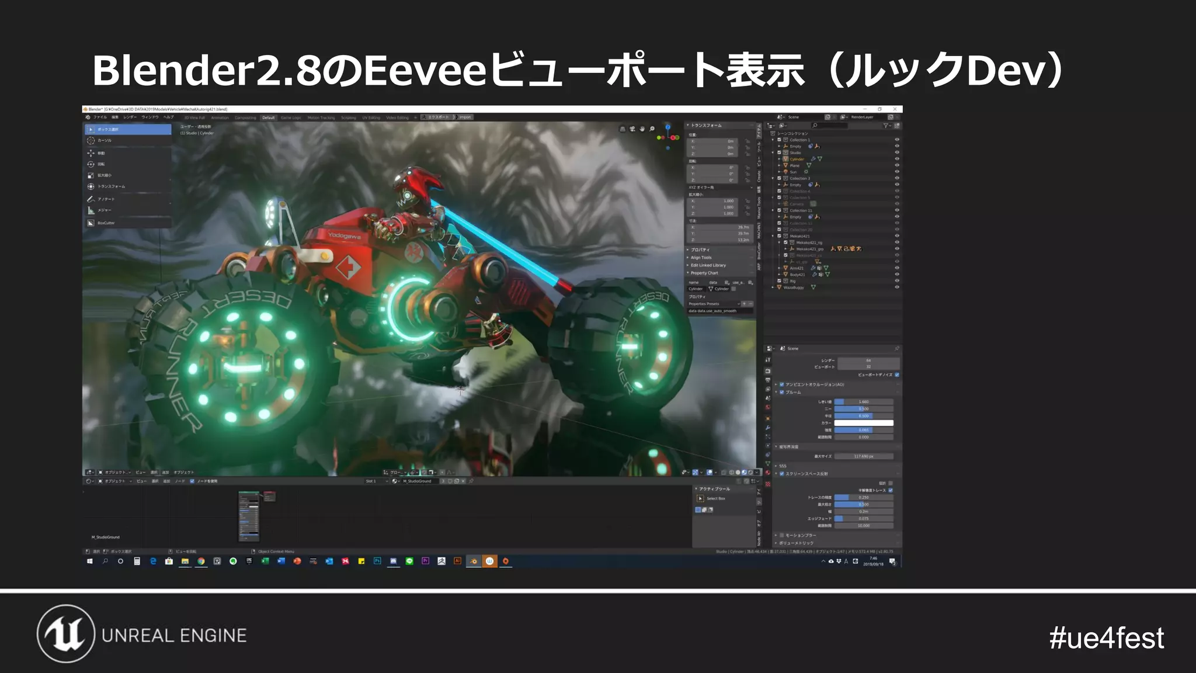This screenshot has height=673, width=1196.
Task: Open the World properties tab icon
Action: (x=768, y=407)
